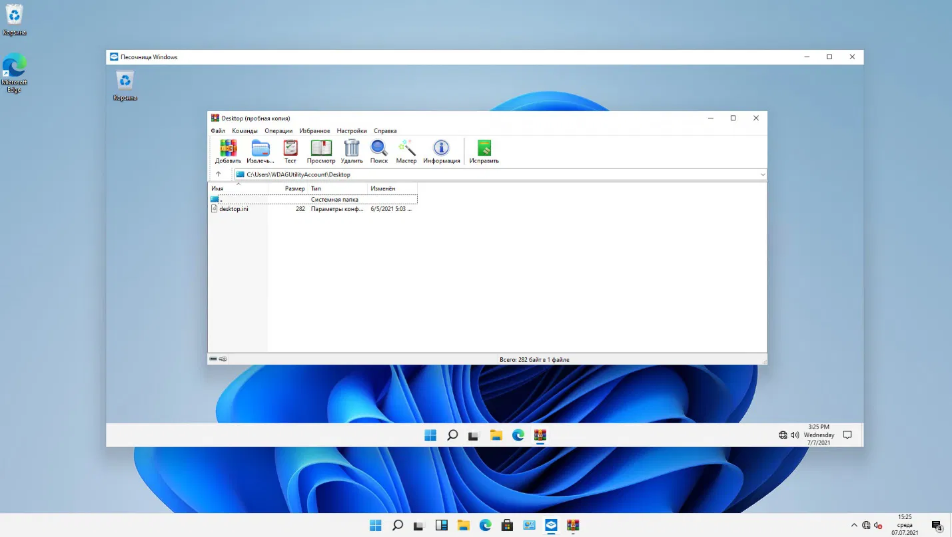Click the Удалить (Delete) trash icon

click(x=352, y=151)
